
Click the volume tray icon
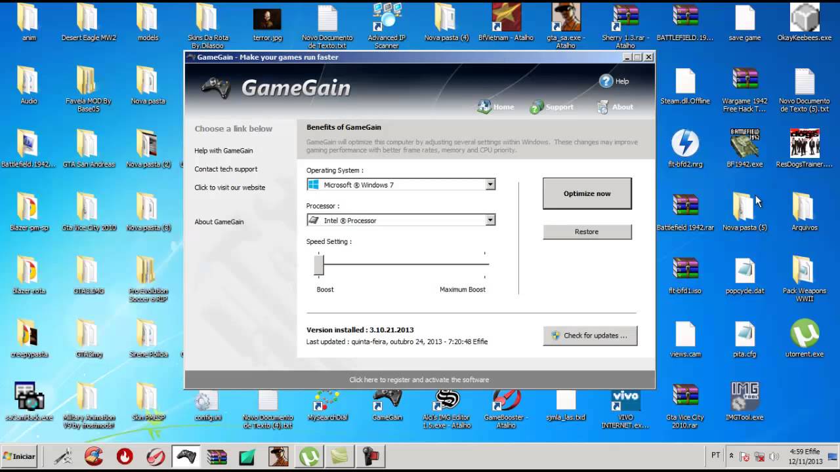(774, 456)
